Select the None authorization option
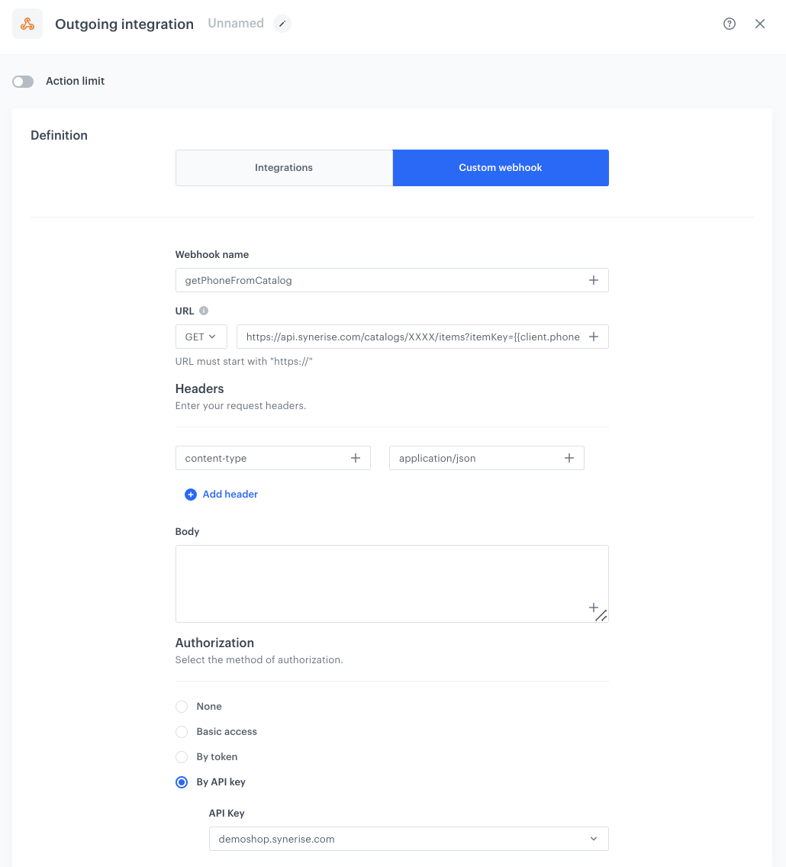786x867 pixels. (x=182, y=707)
